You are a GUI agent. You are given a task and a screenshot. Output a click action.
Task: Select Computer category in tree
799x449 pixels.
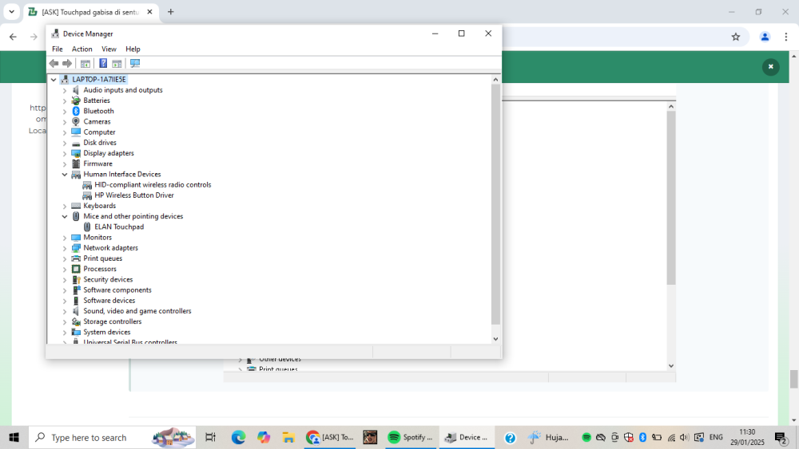tap(99, 132)
